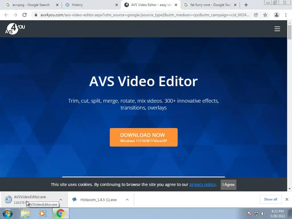Screen dimensions: 292x219
Task: Open the privacy policy link
Action: 202,184
